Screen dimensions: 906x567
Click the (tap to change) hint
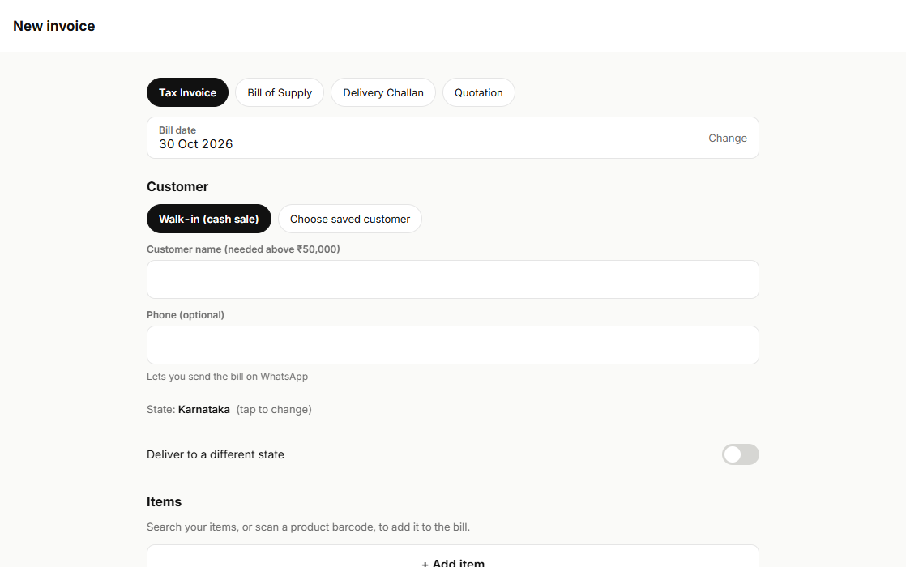274,409
